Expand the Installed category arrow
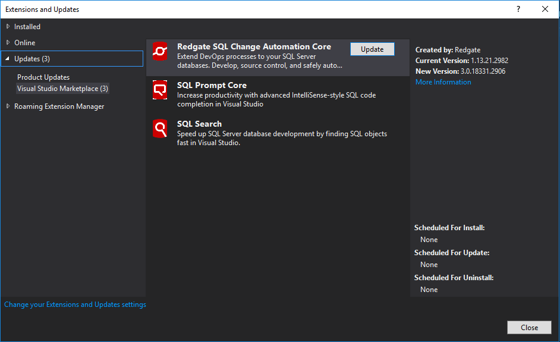The height and width of the screenshot is (342, 560). (8, 27)
